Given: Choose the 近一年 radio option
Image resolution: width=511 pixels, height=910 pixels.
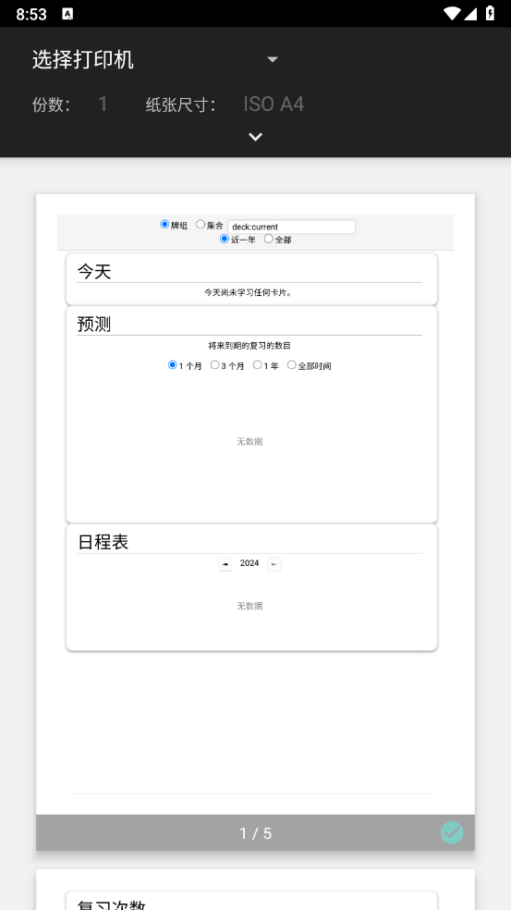Looking at the screenshot, I should pos(225,239).
